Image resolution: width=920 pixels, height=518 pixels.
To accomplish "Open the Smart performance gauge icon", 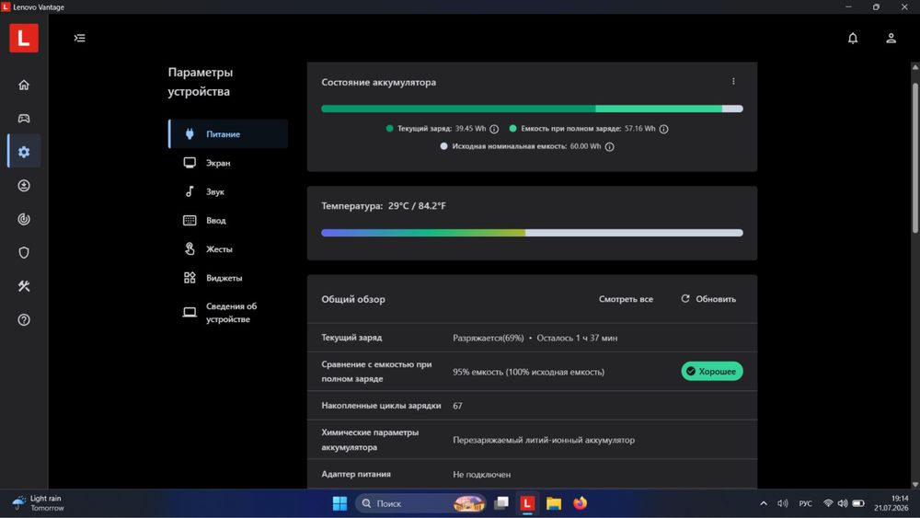I will coord(24,219).
